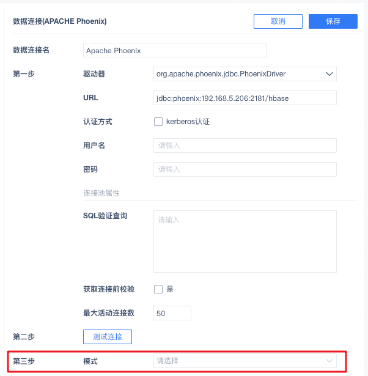Tick the 获取连接前校验 是 checkbox
The image size is (368, 376).
(158, 289)
